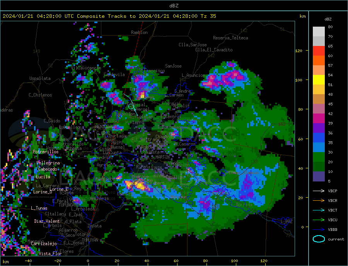Click the Chapanay place label
The width and height of the screenshot is (348, 266).
tap(165, 137)
